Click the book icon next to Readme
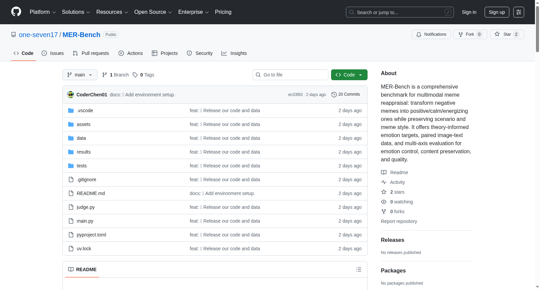 coord(384,172)
